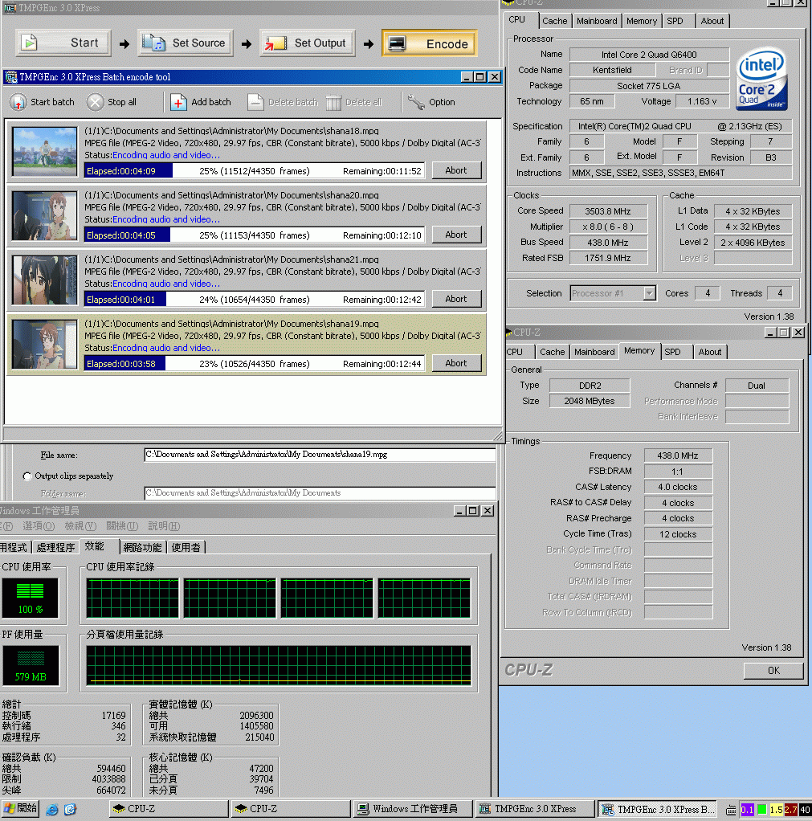
Task: Click the CPU 使用率 100% gauge
Action: coord(31,598)
